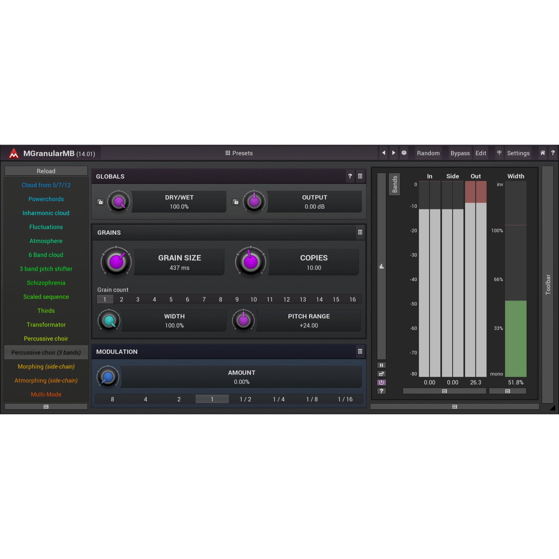Pause the meters

[x=381, y=365]
